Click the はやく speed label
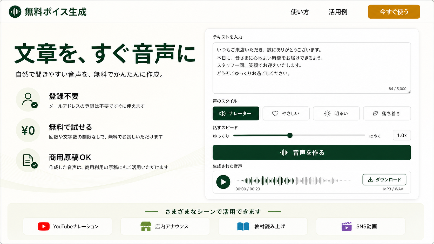Image resolution: width=434 pixels, height=244 pixels. coord(375,136)
